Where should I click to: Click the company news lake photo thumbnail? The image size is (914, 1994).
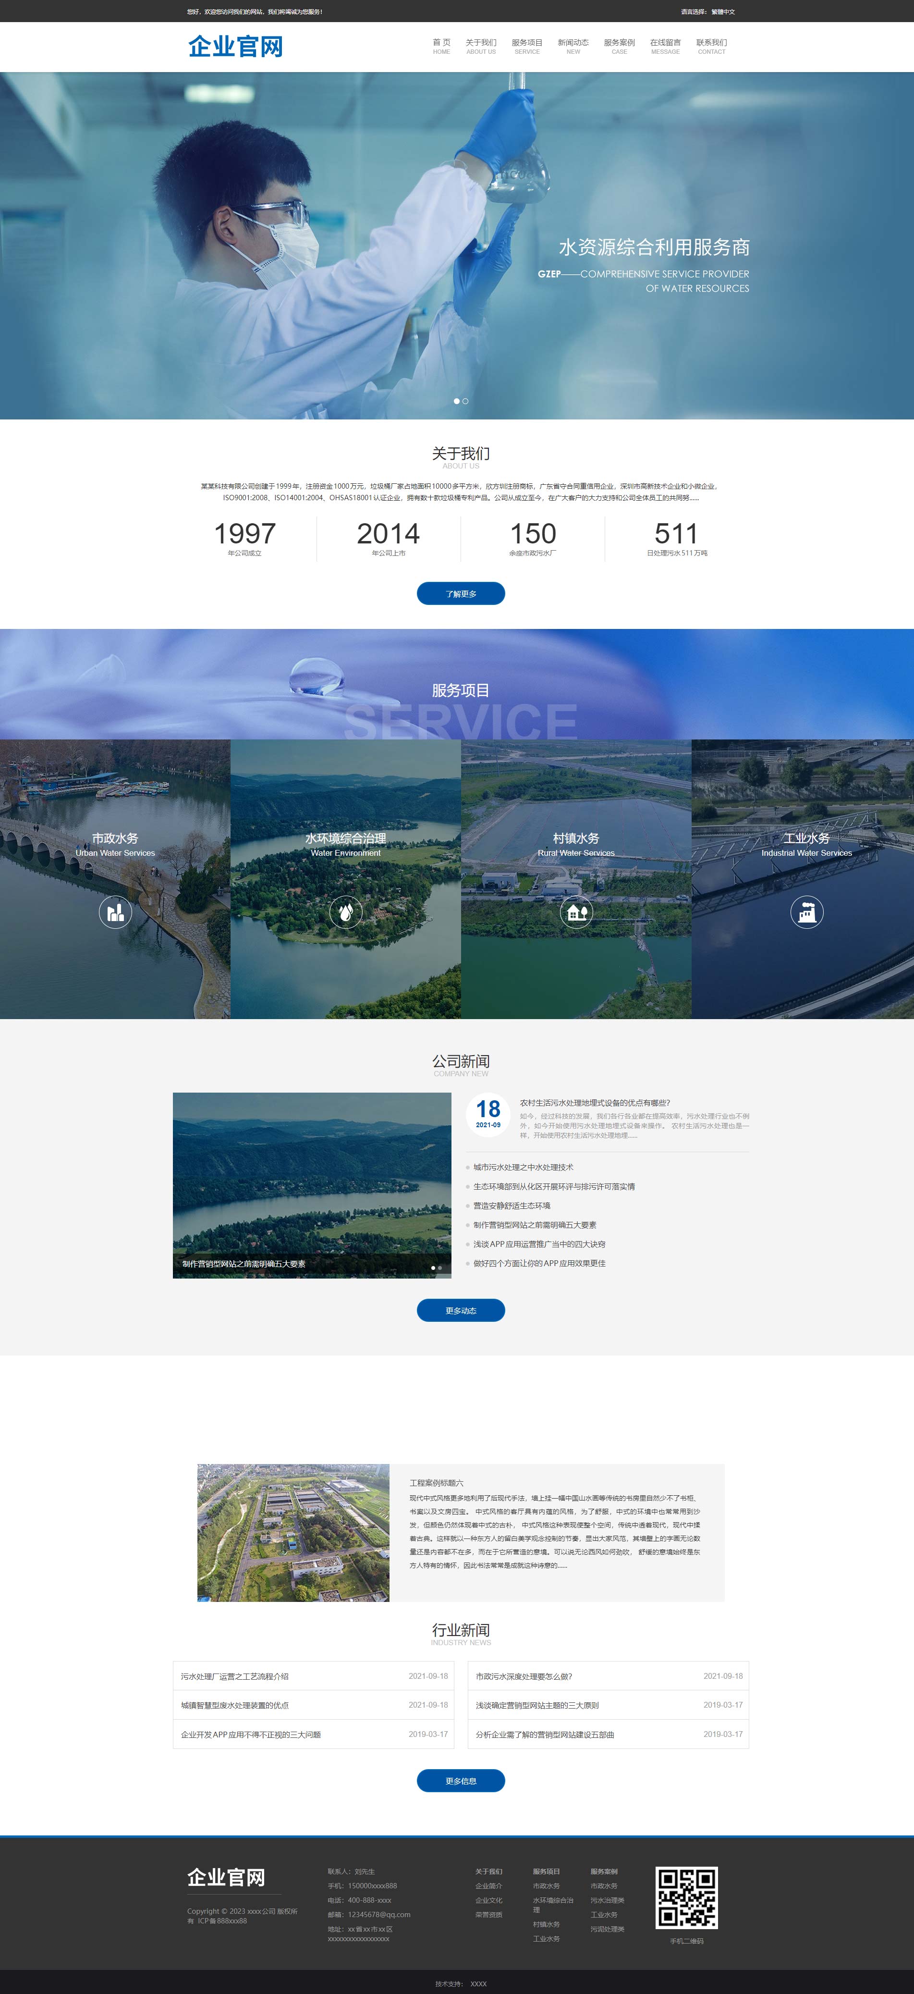tap(312, 1185)
